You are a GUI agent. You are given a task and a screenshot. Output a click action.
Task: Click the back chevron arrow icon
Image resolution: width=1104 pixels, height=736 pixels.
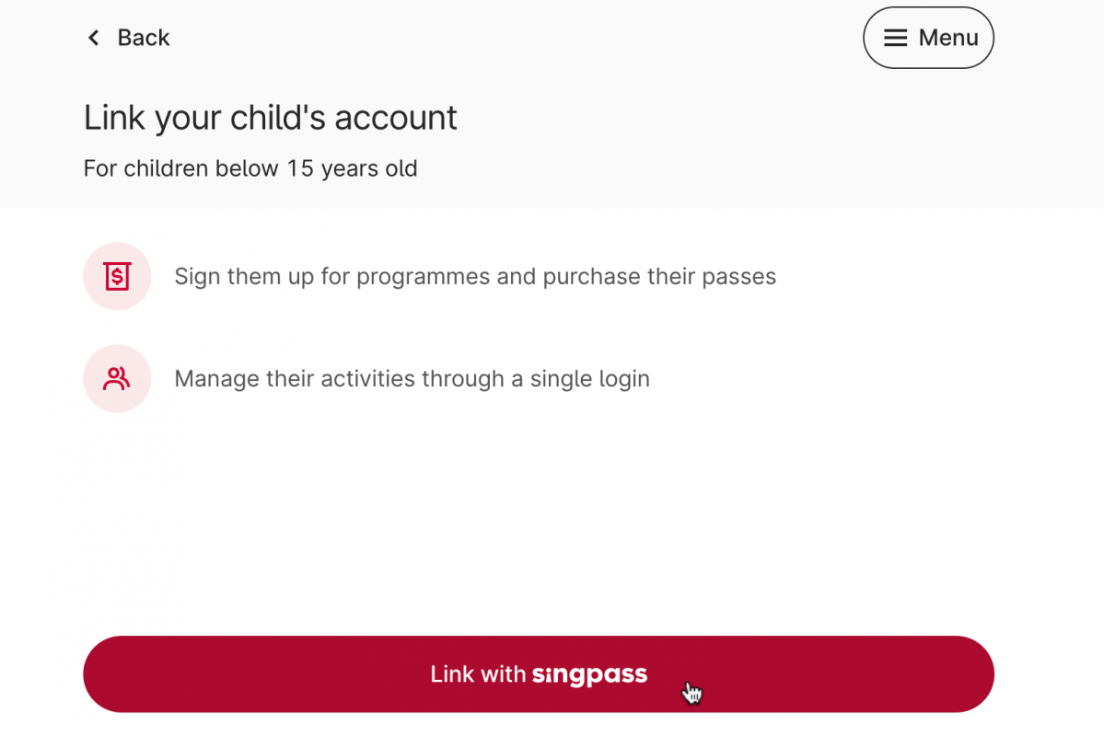pyautogui.click(x=93, y=38)
